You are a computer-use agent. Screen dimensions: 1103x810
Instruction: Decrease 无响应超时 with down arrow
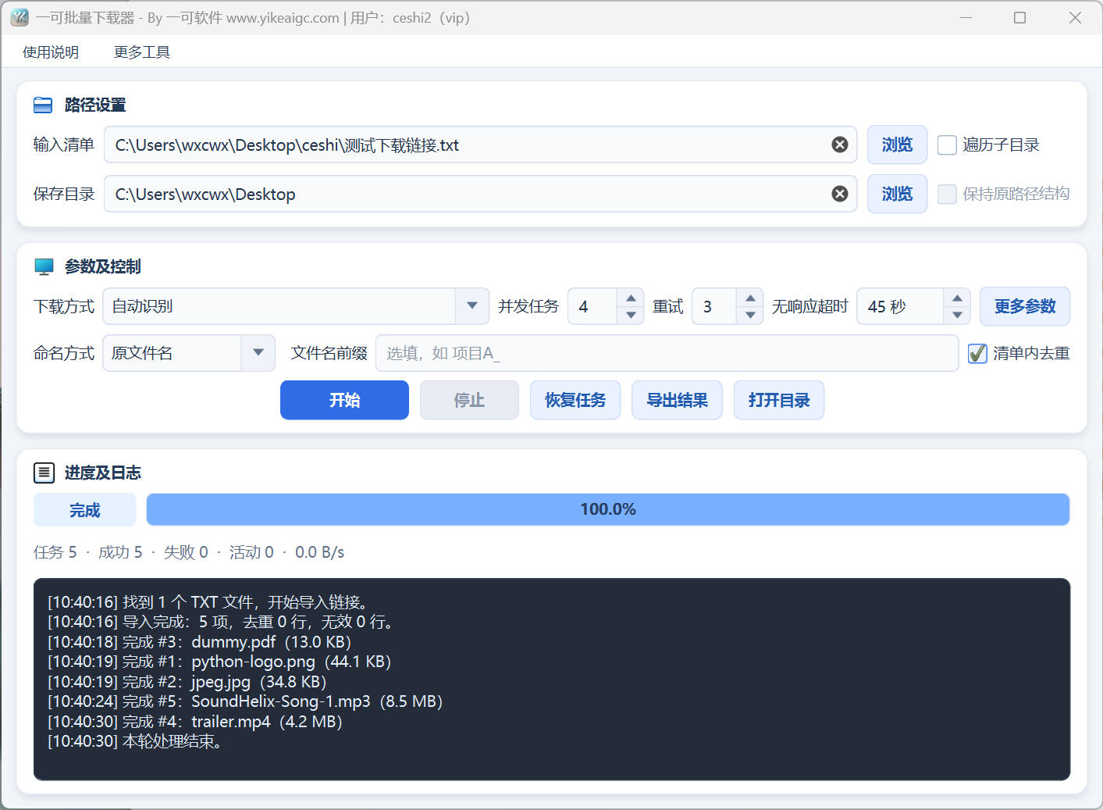pos(957,315)
